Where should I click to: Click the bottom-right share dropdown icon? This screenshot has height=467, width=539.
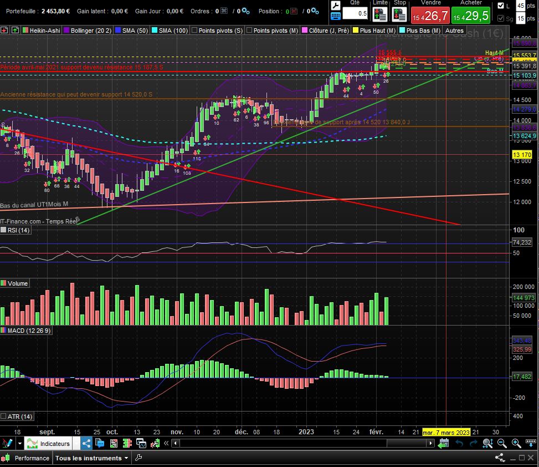click(x=500, y=458)
